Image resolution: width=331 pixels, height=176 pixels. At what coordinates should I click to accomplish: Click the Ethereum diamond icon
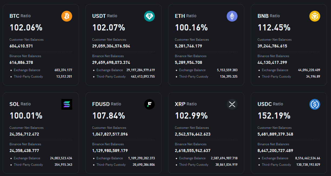tap(232, 16)
